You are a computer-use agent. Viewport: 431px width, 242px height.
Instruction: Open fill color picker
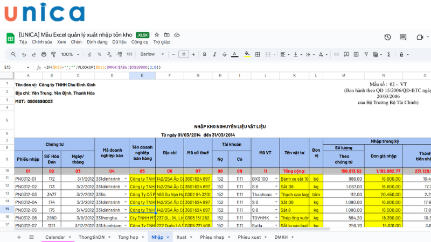[247, 54]
